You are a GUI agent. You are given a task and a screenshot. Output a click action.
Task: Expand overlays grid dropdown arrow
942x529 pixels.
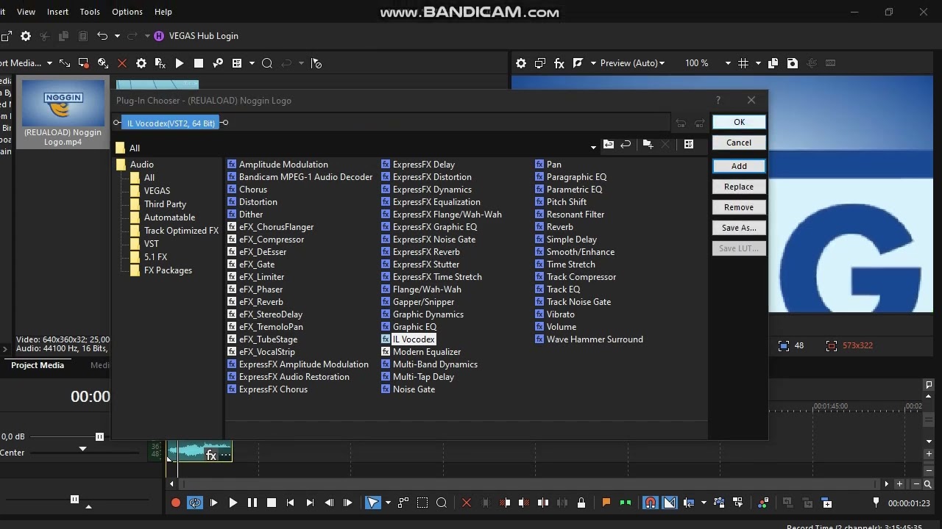click(x=758, y=63)
